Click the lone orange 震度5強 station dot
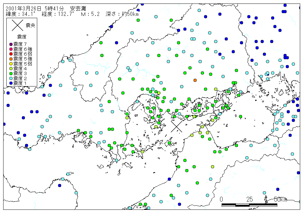The image size is (304, 213). [x=195, y=80]
